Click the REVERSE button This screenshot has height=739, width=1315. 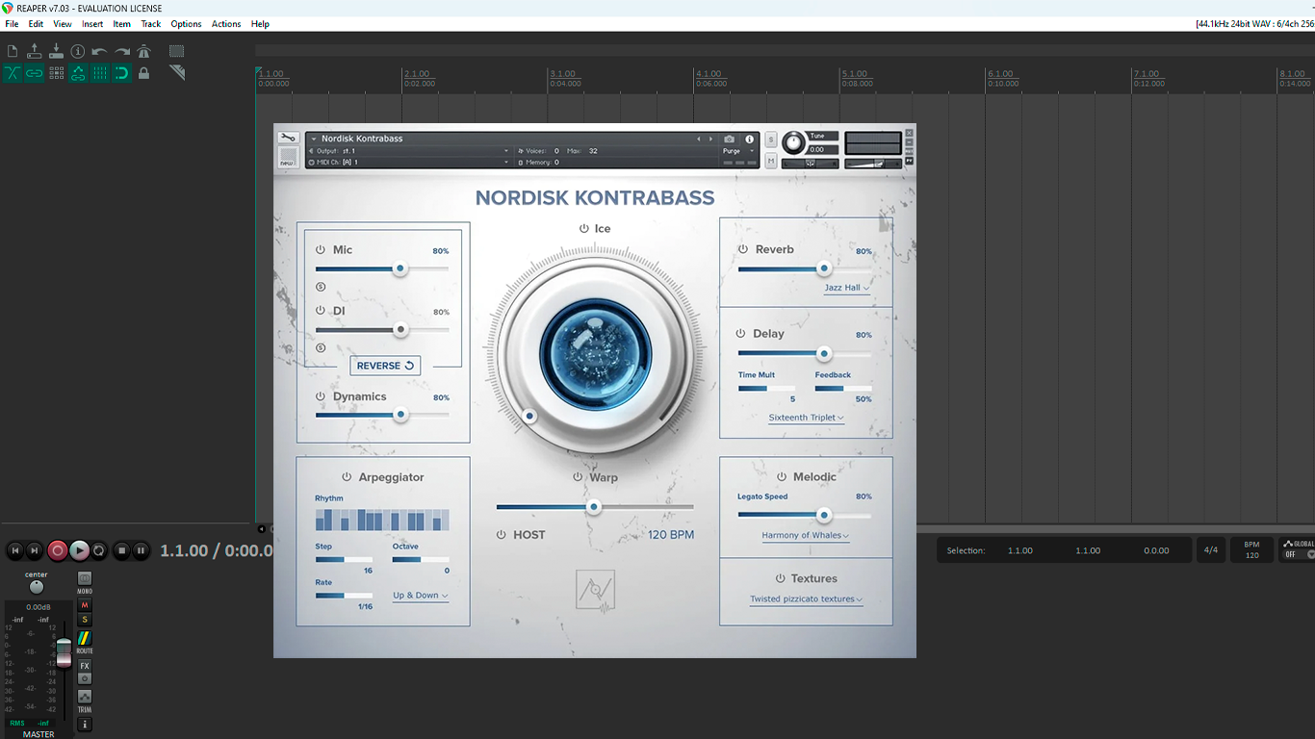(385, 366)
